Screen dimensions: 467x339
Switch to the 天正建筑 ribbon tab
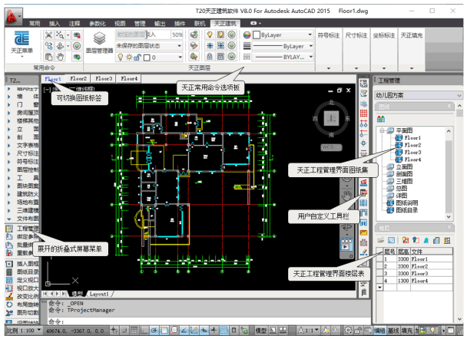(226, 25)
